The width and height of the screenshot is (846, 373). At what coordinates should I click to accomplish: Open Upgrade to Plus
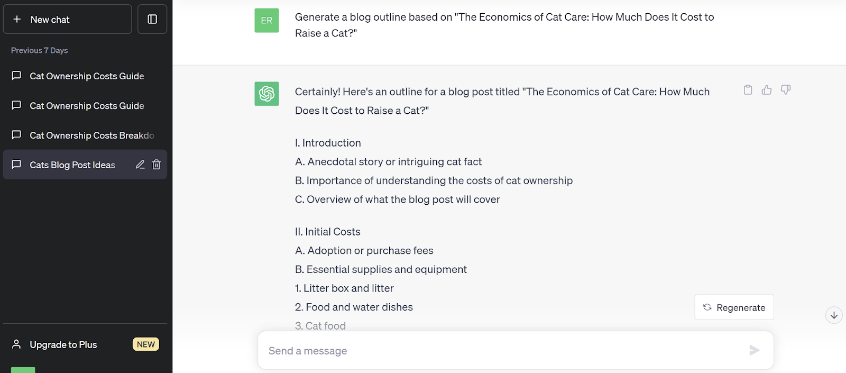click(x=63, y=345)
